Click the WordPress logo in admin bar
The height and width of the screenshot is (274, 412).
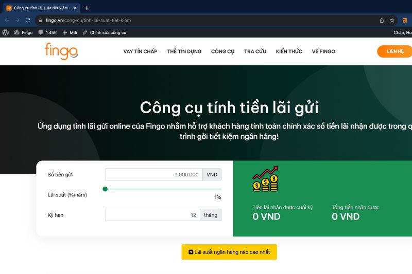coord(6,32)
